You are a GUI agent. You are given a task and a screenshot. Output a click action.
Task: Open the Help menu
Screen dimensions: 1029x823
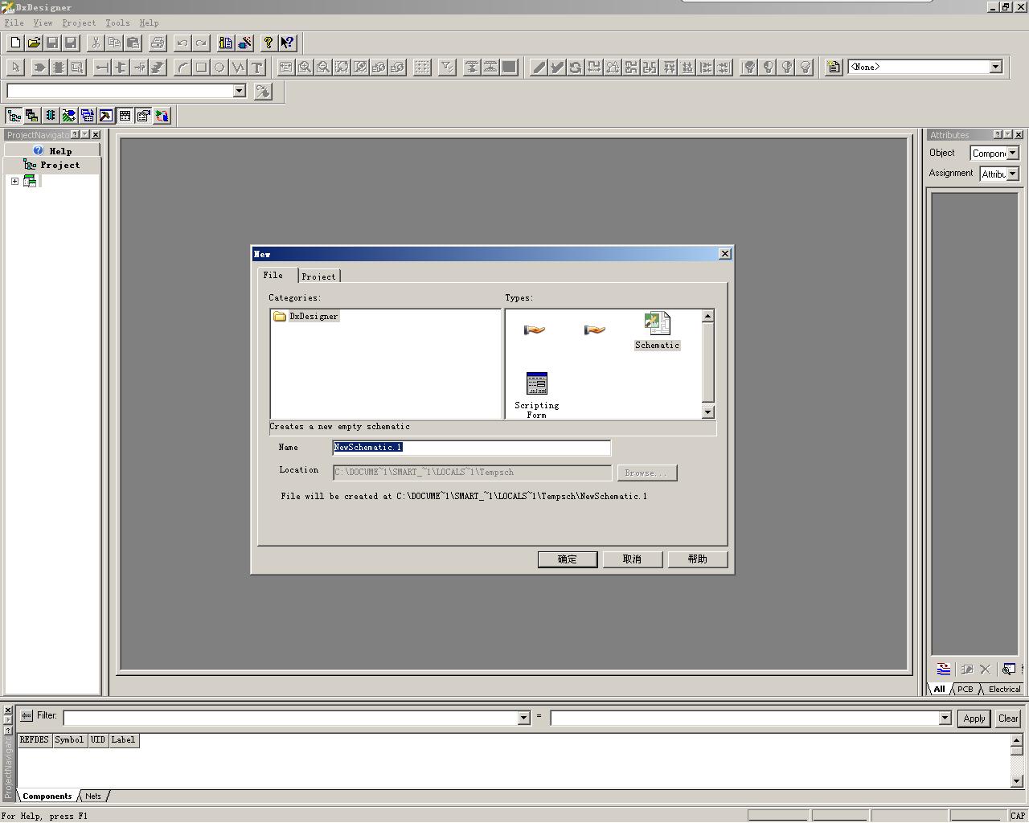pos(149,23)
